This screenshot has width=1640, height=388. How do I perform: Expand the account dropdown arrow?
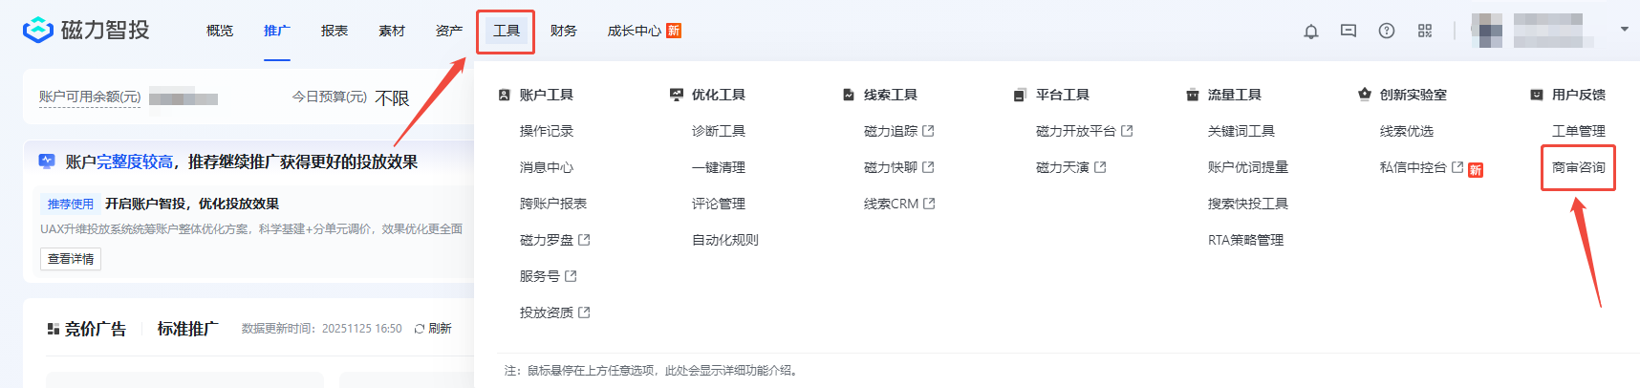[1625, 30]
